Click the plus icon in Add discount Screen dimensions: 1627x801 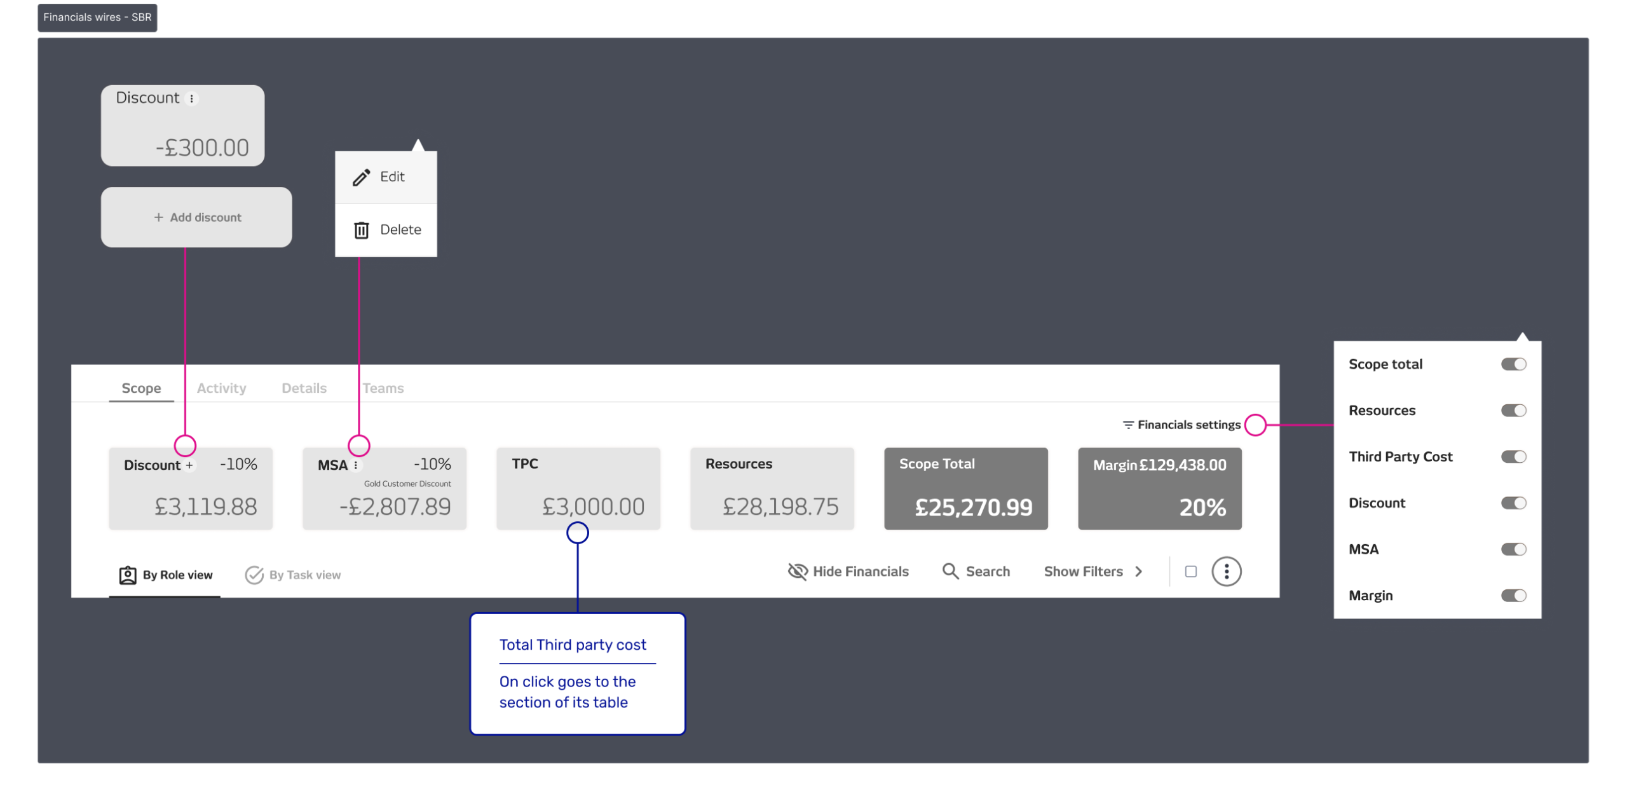pyautogui.click(x=159, y=217)
